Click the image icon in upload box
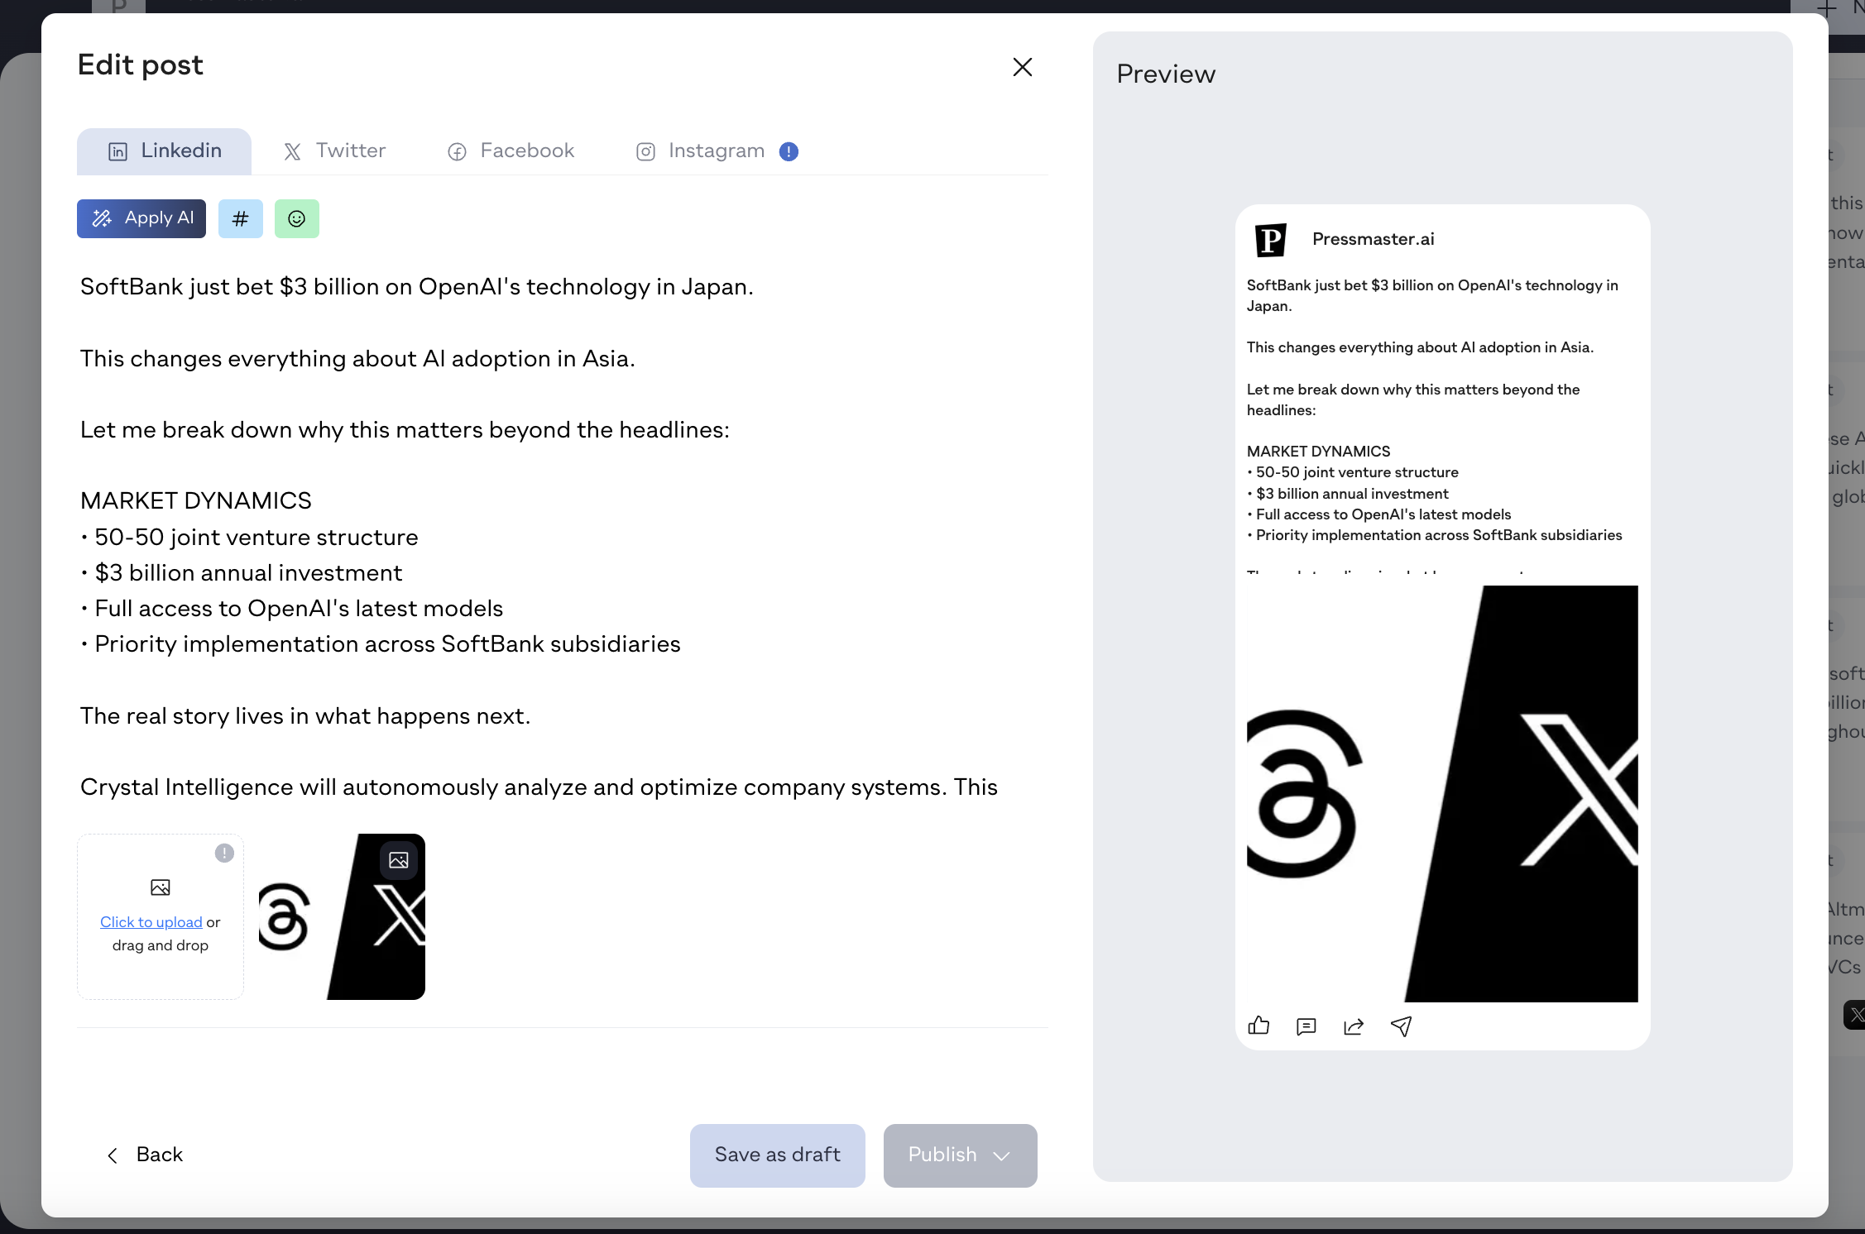Viewport: 1865px width, 1234px height. pyautogui.click(x=161, y=887)
